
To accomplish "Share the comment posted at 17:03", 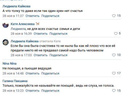I will 58,55.
